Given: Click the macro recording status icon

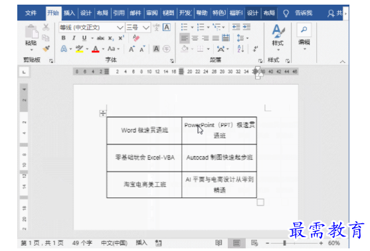Looking at the screenshot, I should pos(158,243).
